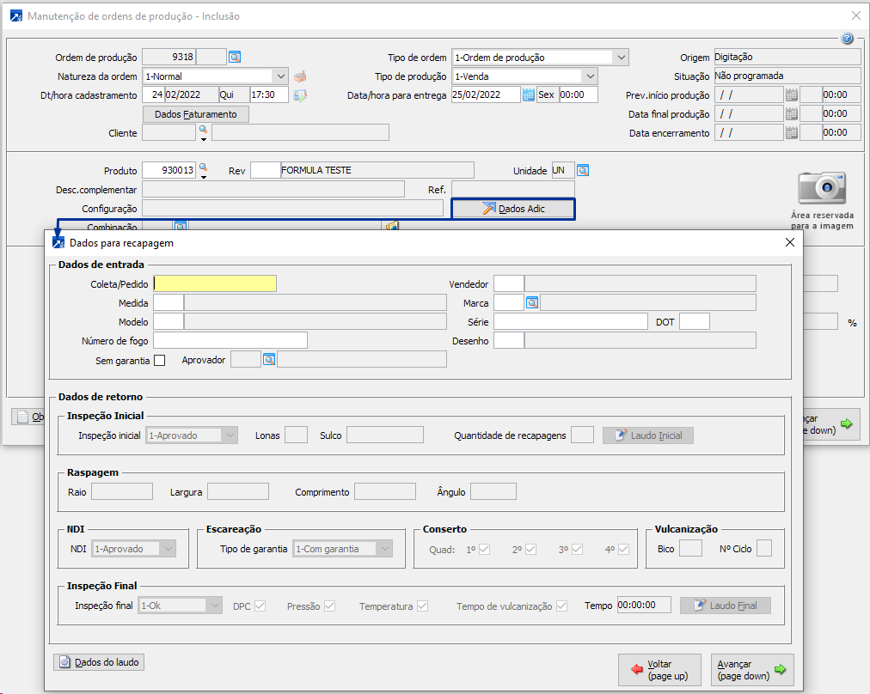This screenshot has width=870, height=694.
Task: Enable the Sem garantia checkbox
Action: coord(159,361)
